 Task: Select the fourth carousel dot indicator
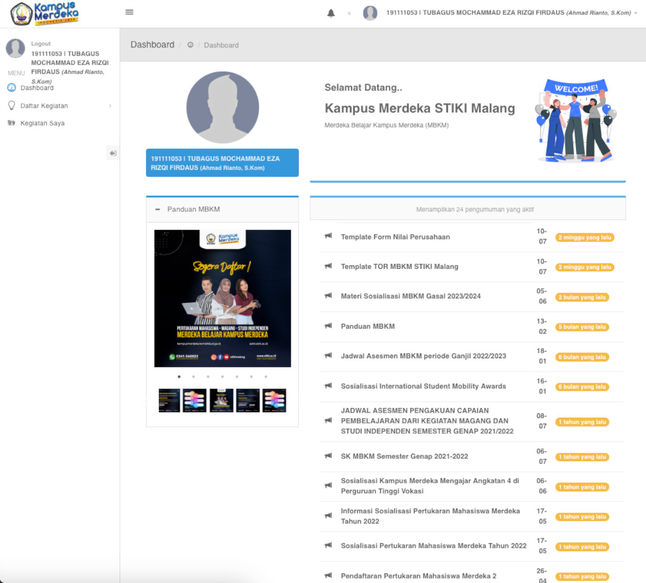pyautogui.click(x=222, y=377)
